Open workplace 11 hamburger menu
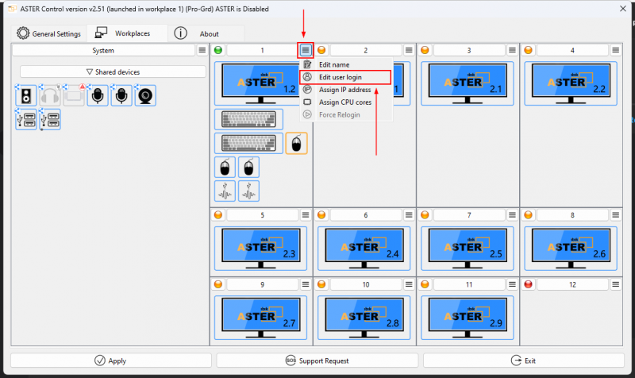The height and width of the screenshot is (378, 635). [x=512, y=284]
